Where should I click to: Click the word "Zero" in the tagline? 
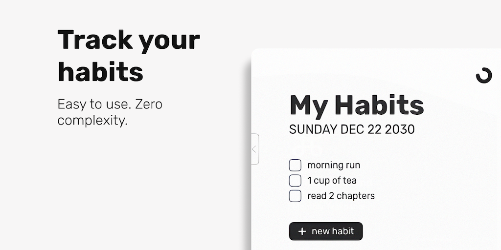click(x=149, y=104)
